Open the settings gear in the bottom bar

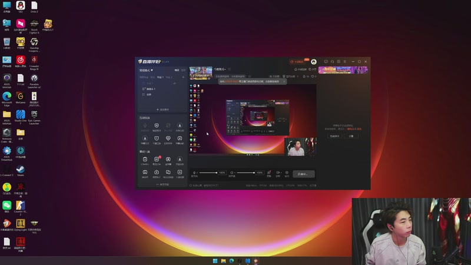[287, 174]
